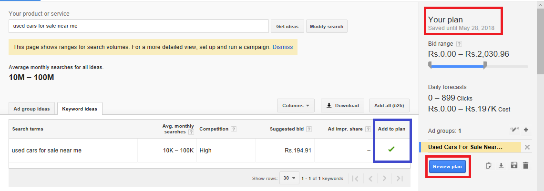
Task: Click the pencil edit icon beside Ad groups
Action: 514,130
